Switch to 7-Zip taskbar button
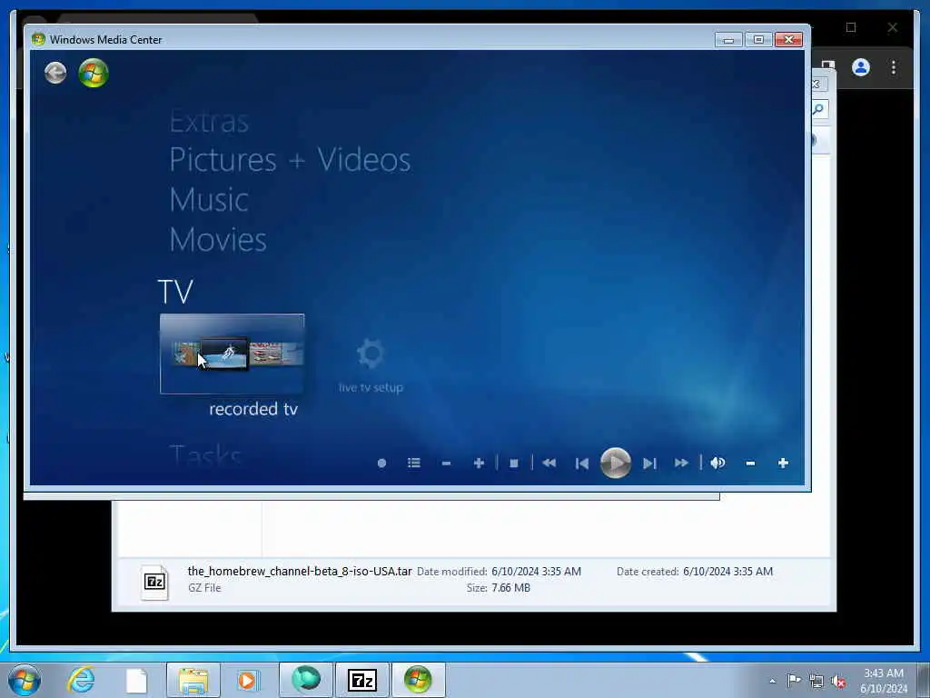Image resolution: width=930 pixels, height=698 pixels. (x=361, y=680)
